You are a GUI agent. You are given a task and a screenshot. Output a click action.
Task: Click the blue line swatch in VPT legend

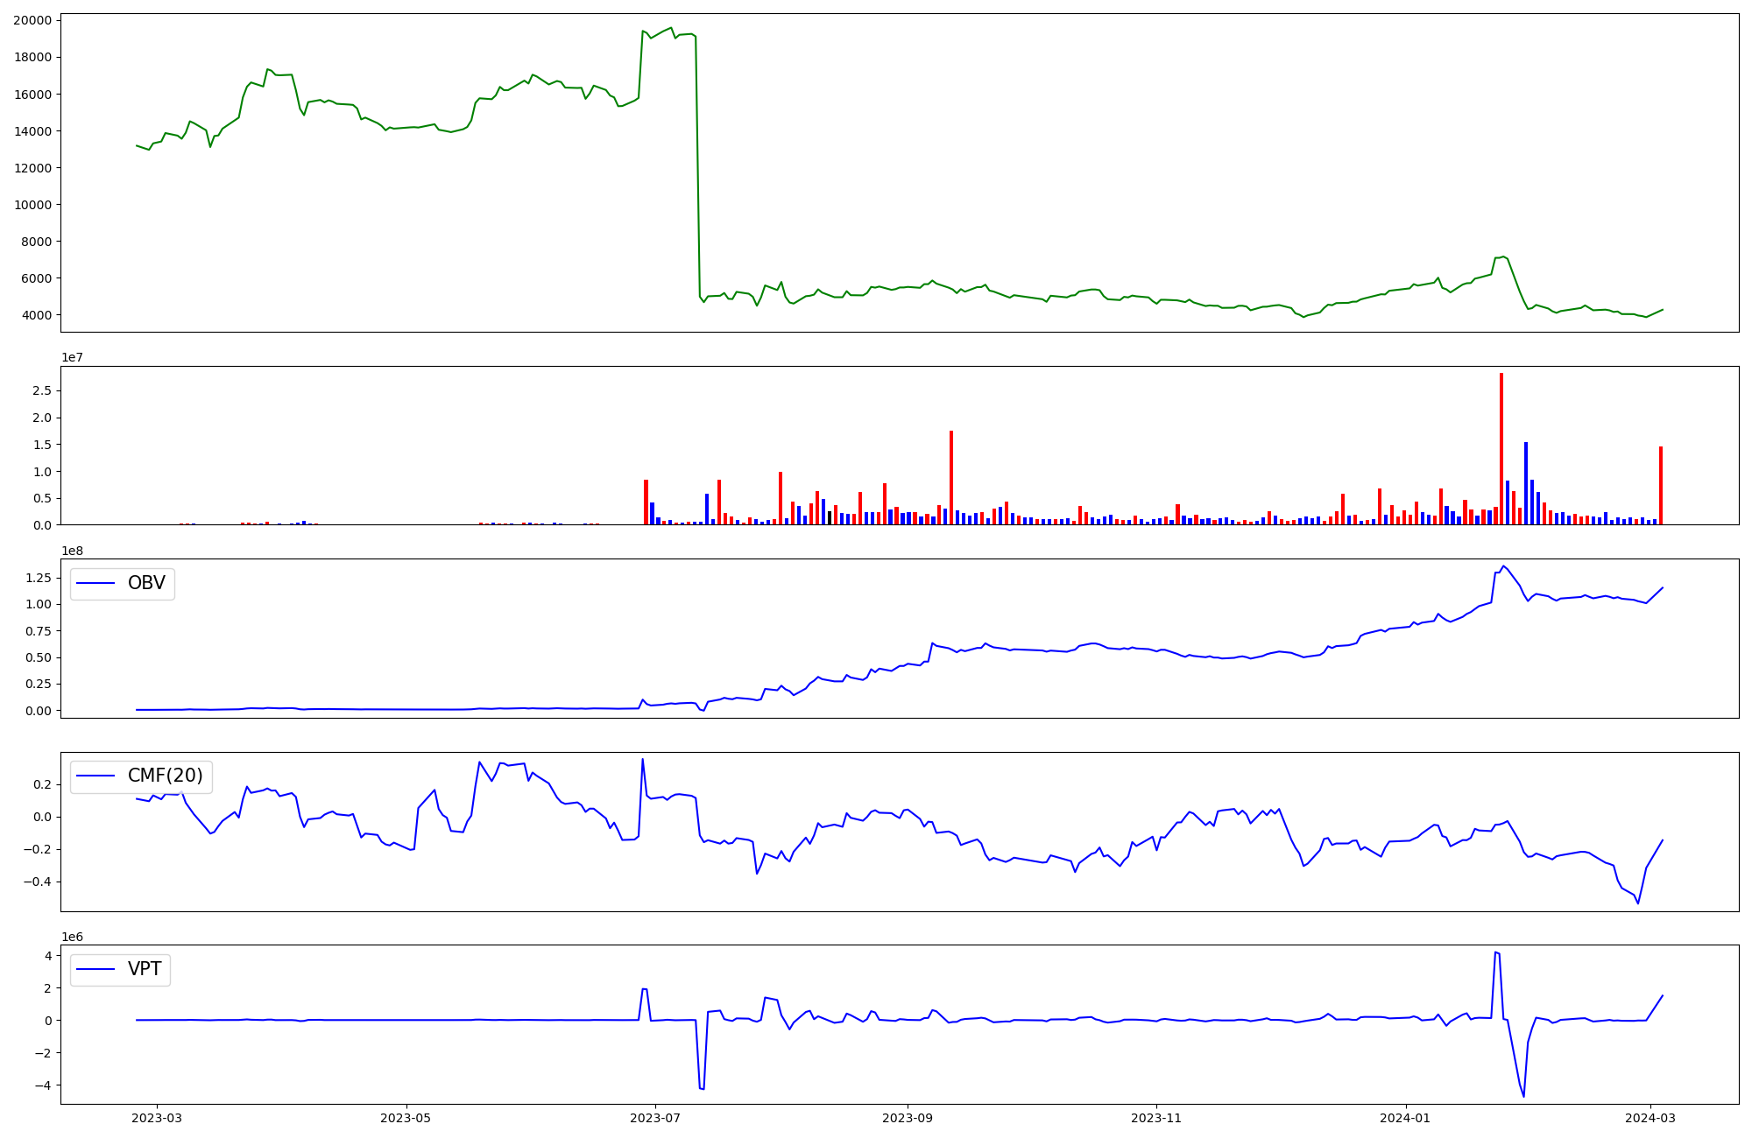tap(96, 969)
